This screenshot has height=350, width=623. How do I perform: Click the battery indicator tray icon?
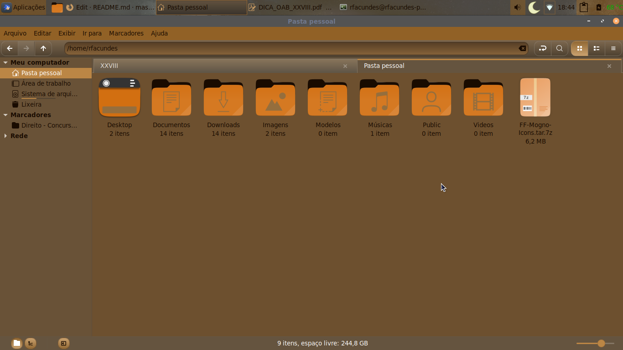point(599,7)
